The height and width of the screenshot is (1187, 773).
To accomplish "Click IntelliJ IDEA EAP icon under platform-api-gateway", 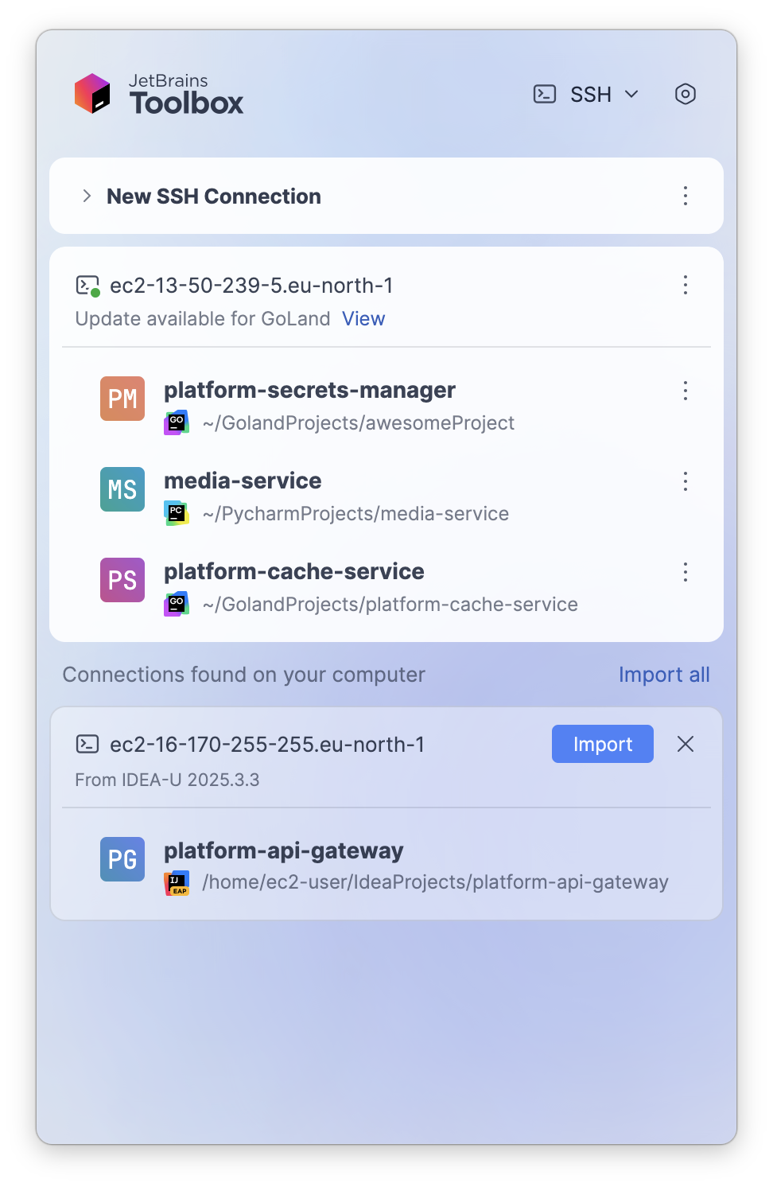I will tap(177, 882).
